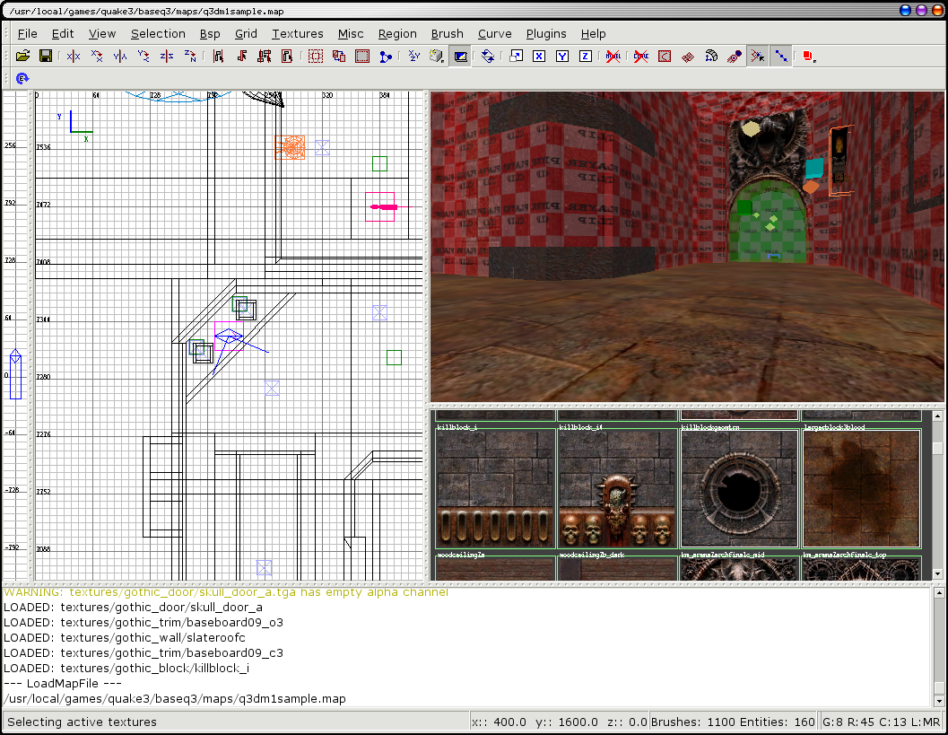
Task: Toggle the Scale X lock button
Action: (x=539, y=56)
